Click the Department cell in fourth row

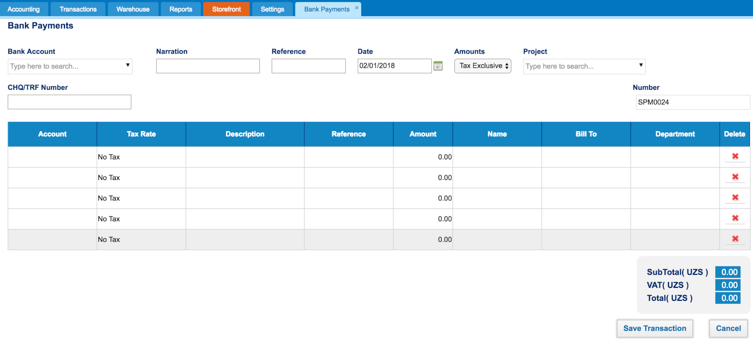point(675,219)
